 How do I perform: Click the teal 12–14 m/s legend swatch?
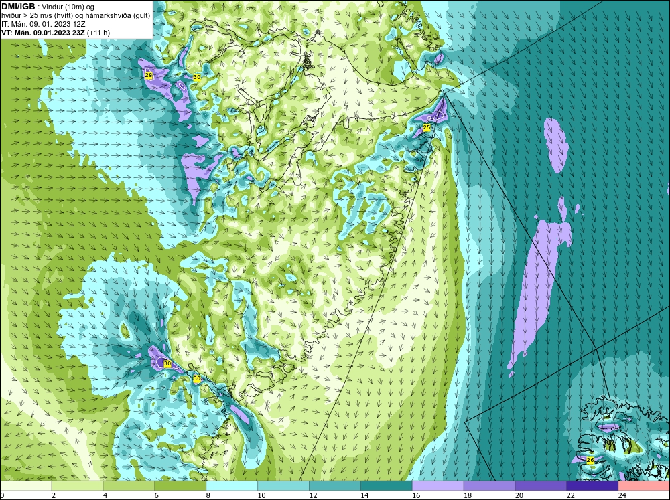335,486
